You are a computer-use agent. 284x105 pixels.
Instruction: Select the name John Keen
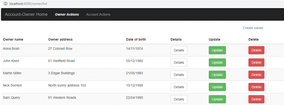pyautogui.click(x=11, y=61)
